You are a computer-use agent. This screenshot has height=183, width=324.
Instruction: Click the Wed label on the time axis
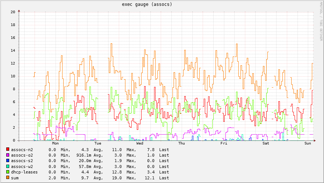140,143
